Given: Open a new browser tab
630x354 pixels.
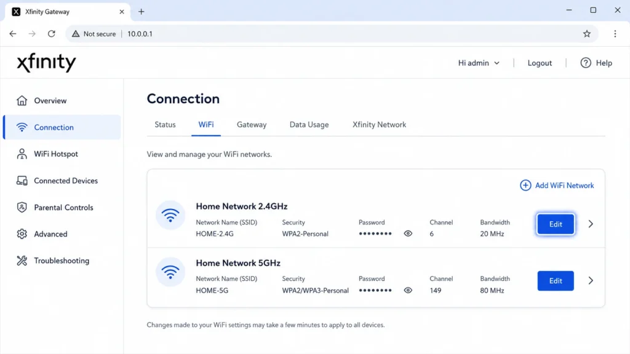Looking at the screenshot, I should click(x=141, y=12).
